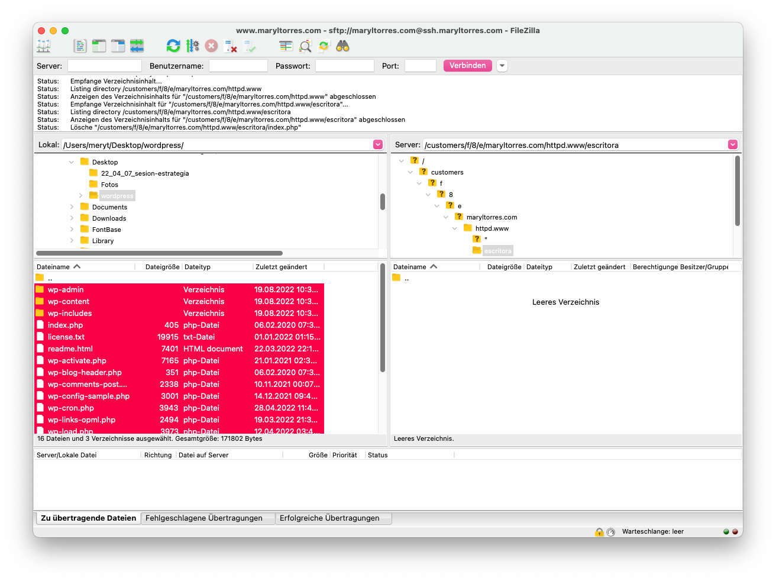Viewport: 776px width, 581px height.
Task: Click the binoculars file search icon
Action: coord(342,46)
